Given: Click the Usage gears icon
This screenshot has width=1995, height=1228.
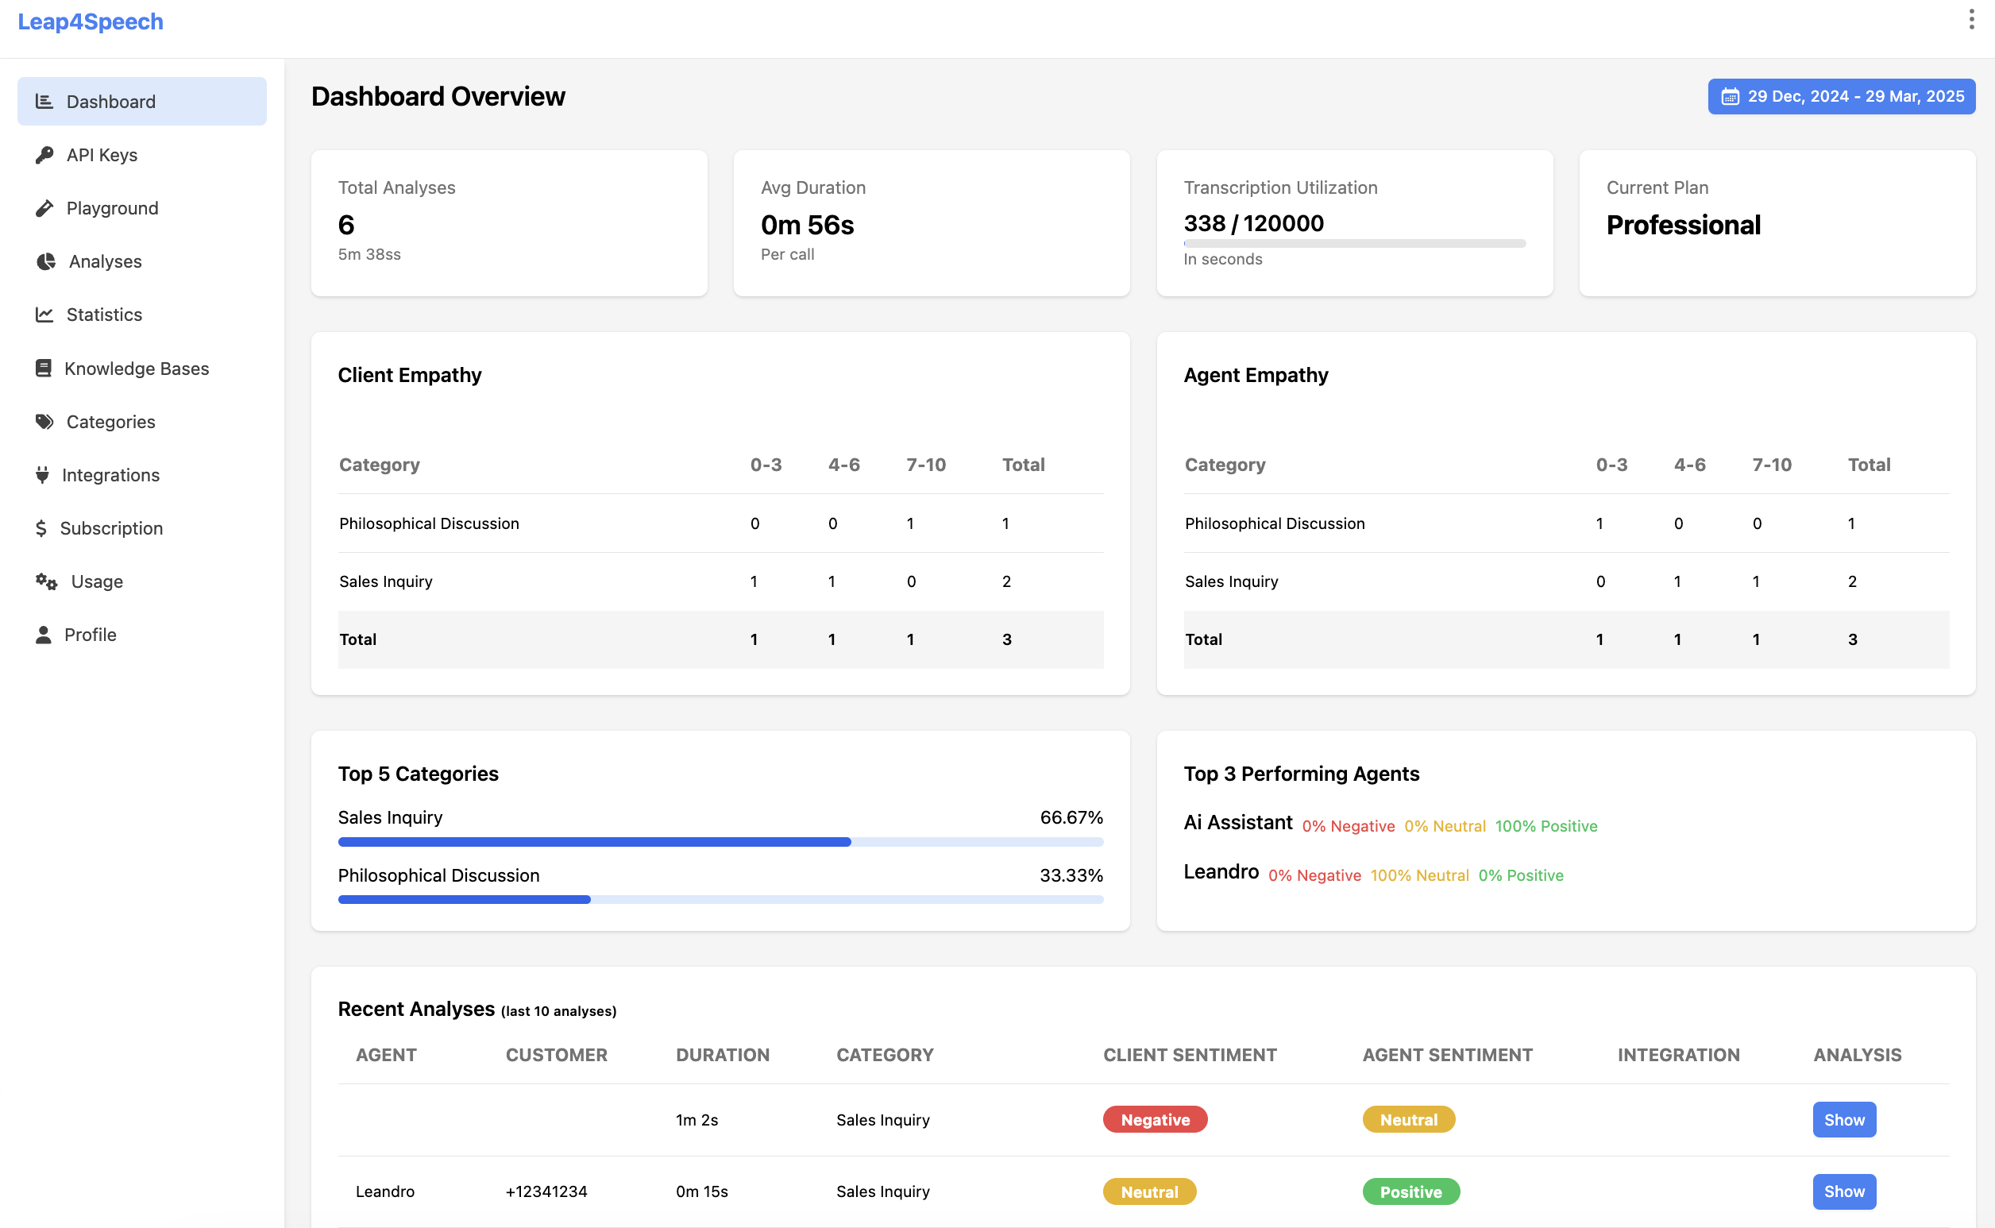Looking at the screenshot, I should tap(46, 581).
